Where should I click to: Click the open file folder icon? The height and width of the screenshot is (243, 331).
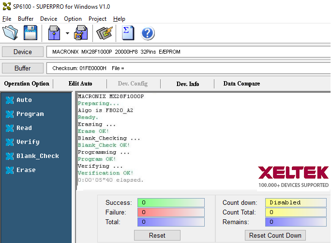point(11,33)
